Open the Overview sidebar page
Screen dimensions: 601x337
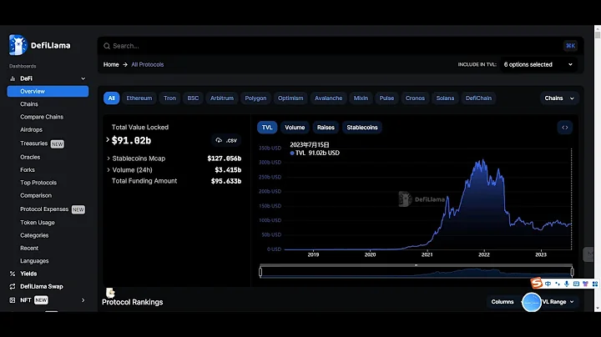point(48,92)
